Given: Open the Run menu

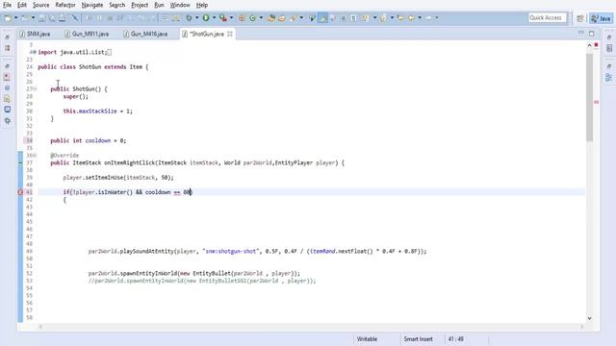Looking at the screenshot, I should 159,5.
